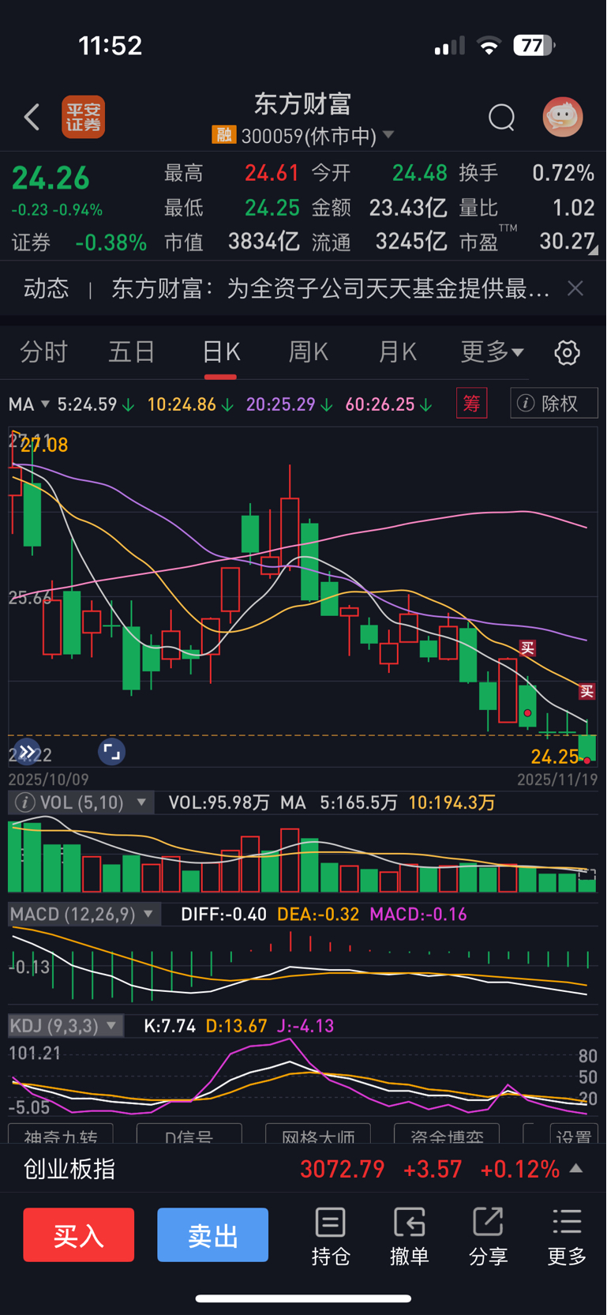Open the 持仓 holdings icon
The image size is (607, 1315).
click(330, 1236)
